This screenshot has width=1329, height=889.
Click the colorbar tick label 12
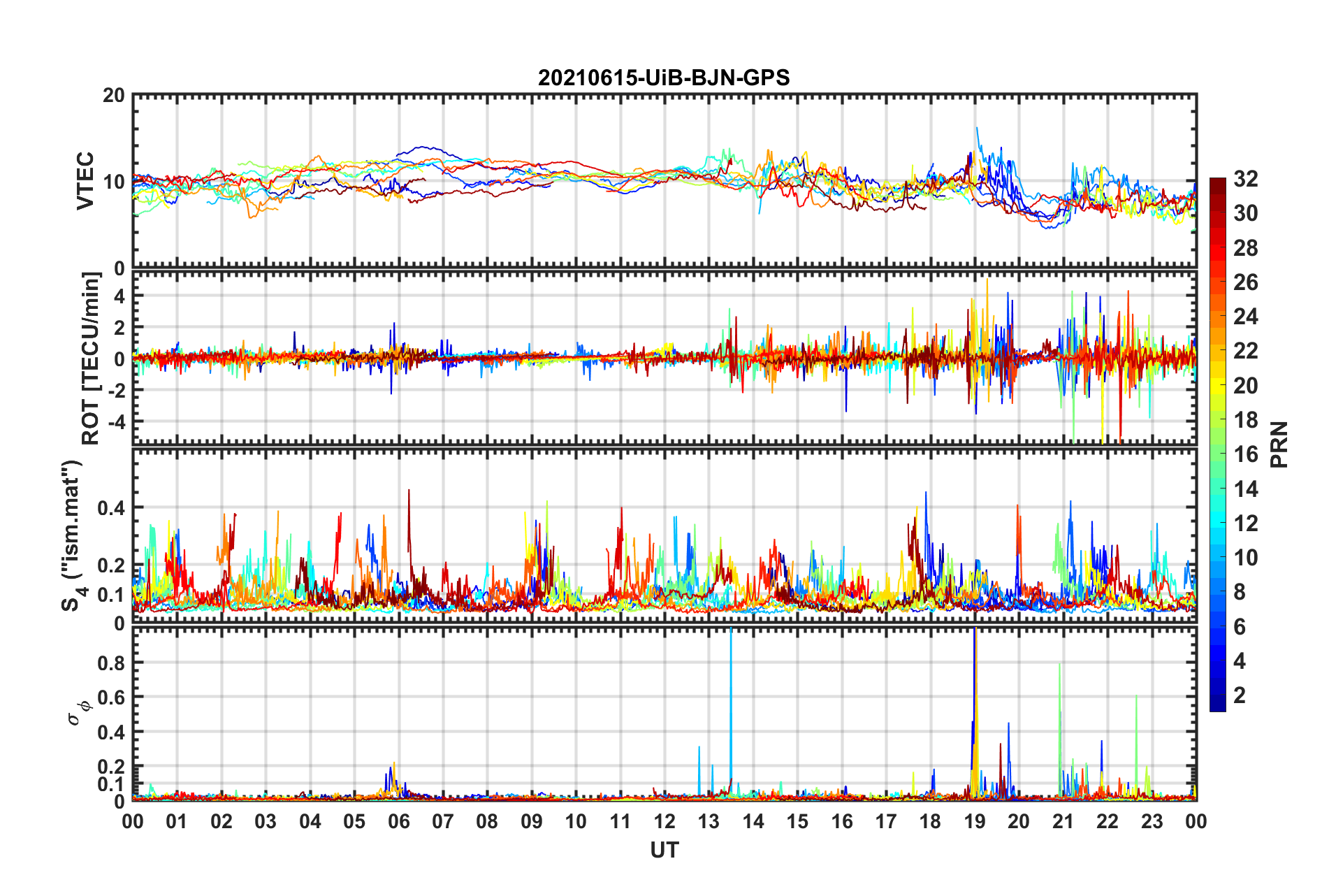[x=1246, y=523]
